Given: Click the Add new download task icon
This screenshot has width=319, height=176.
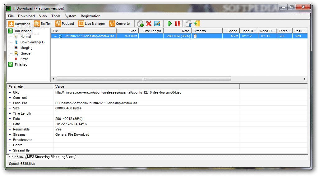Looking at the screenshot, I should (141, 24).
